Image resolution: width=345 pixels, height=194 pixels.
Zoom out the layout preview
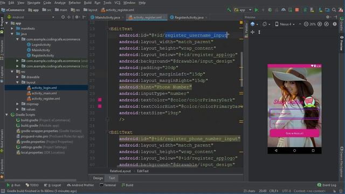(x=306, y=24)
